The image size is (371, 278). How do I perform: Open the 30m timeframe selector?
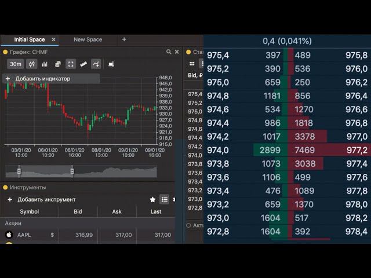pyautogui.click(x=16, y=64)
